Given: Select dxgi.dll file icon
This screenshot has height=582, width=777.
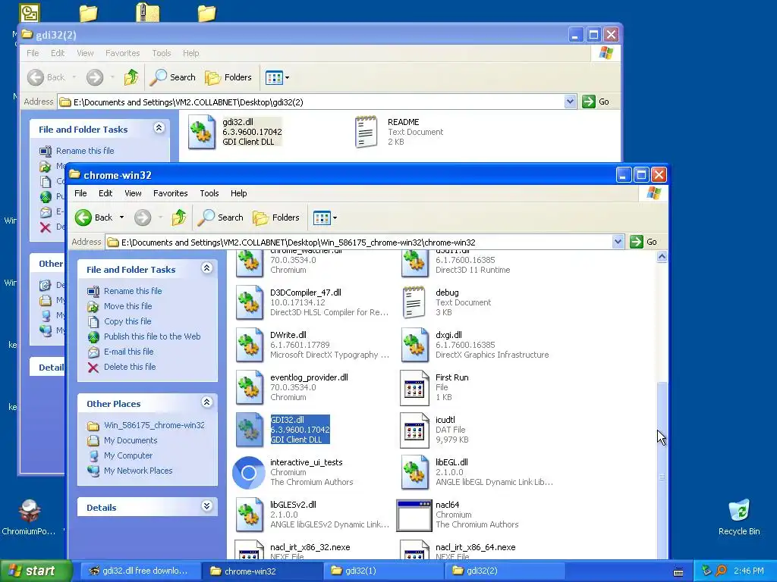Looking at the screenshot, I should [x=415, y=345].
